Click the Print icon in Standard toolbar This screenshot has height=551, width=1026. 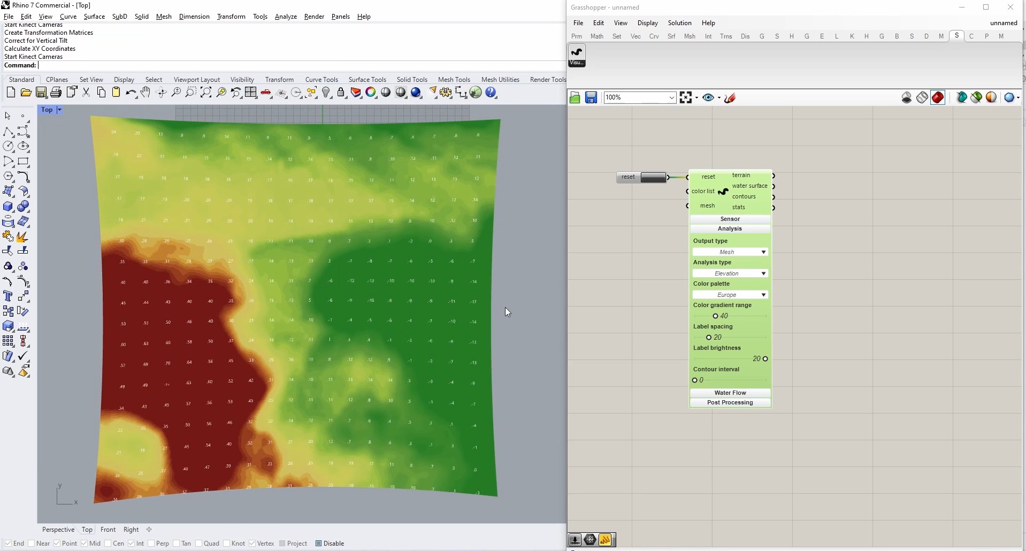click(56, 93)
